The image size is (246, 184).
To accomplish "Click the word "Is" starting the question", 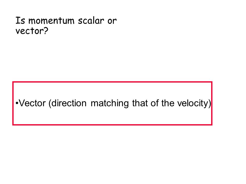I will [20, 20].
